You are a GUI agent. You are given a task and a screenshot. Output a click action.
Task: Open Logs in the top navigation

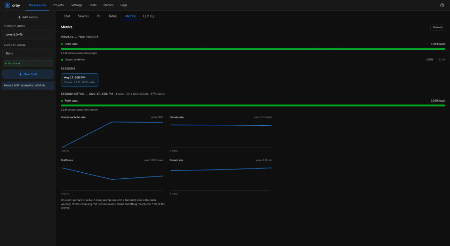(x=124, y=5)
